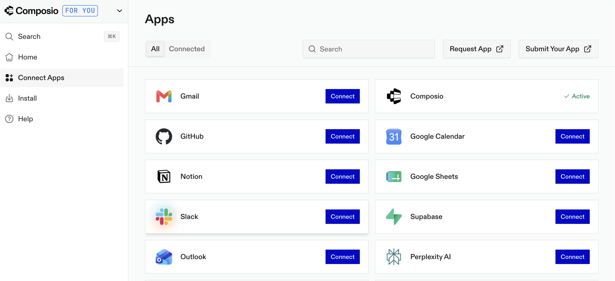This screenshot has width=615, height=281.
Task: Click external link icon on Request App
Action: (x=500, y=49)
